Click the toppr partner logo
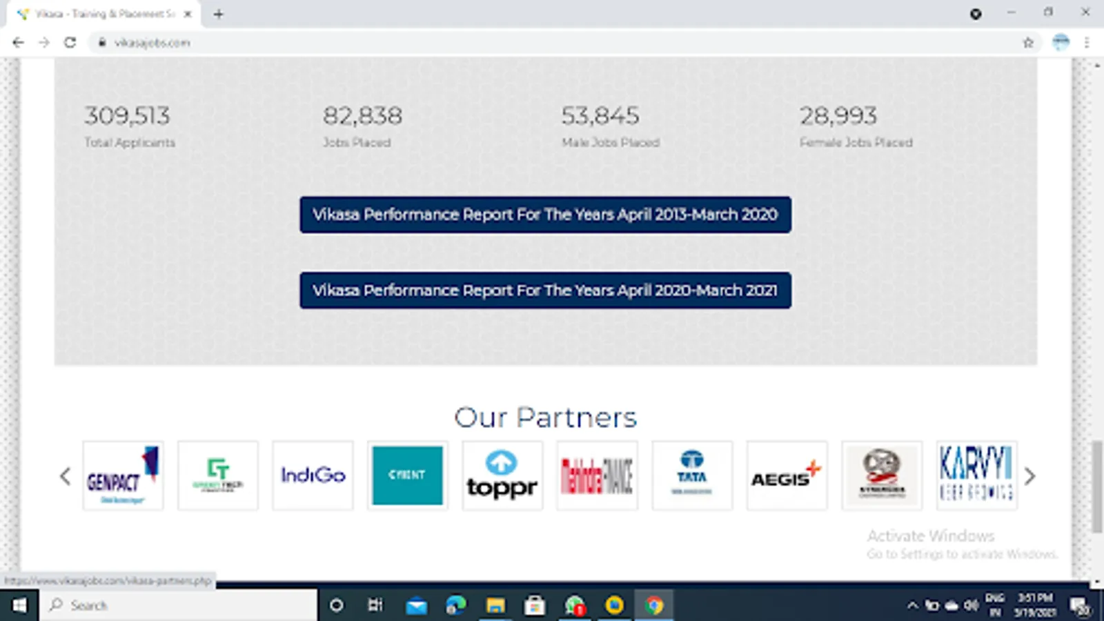This screenshot has height=621, width=1104. pos(502,475)
